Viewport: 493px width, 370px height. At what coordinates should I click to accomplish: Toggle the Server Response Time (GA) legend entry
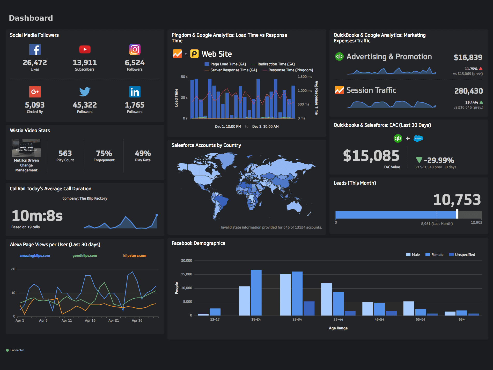(x=231, y=70)
